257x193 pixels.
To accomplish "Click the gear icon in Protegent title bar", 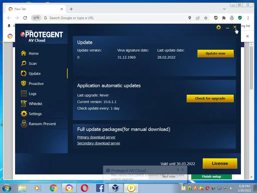I will click(219, 27).
